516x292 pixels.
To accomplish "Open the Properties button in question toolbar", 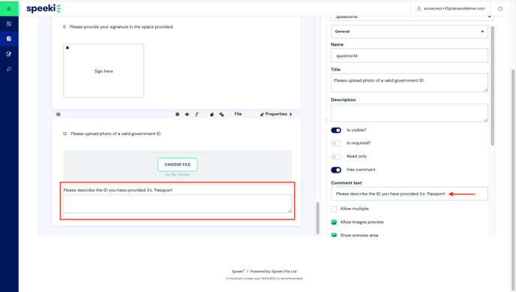I will [276, 114].
